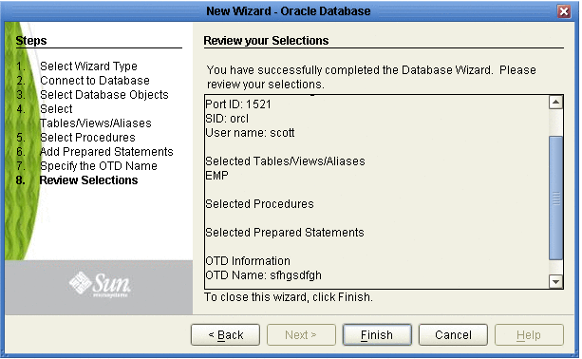Click the disabled Next button
The image size is (582, 359).
pos(301,335)
